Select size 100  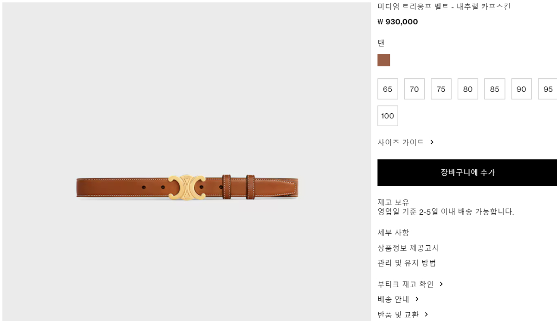point(388,116)
